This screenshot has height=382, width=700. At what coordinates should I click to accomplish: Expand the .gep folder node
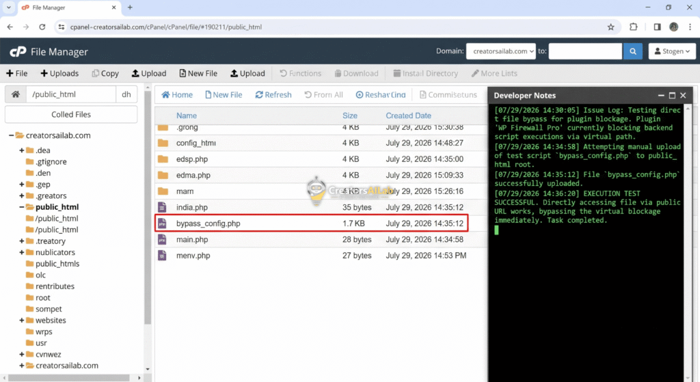(x=21, y=185)
